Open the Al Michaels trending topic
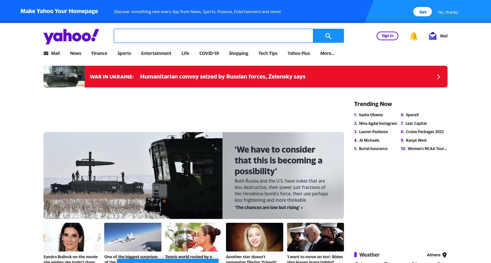 click(x=369, y=140)
